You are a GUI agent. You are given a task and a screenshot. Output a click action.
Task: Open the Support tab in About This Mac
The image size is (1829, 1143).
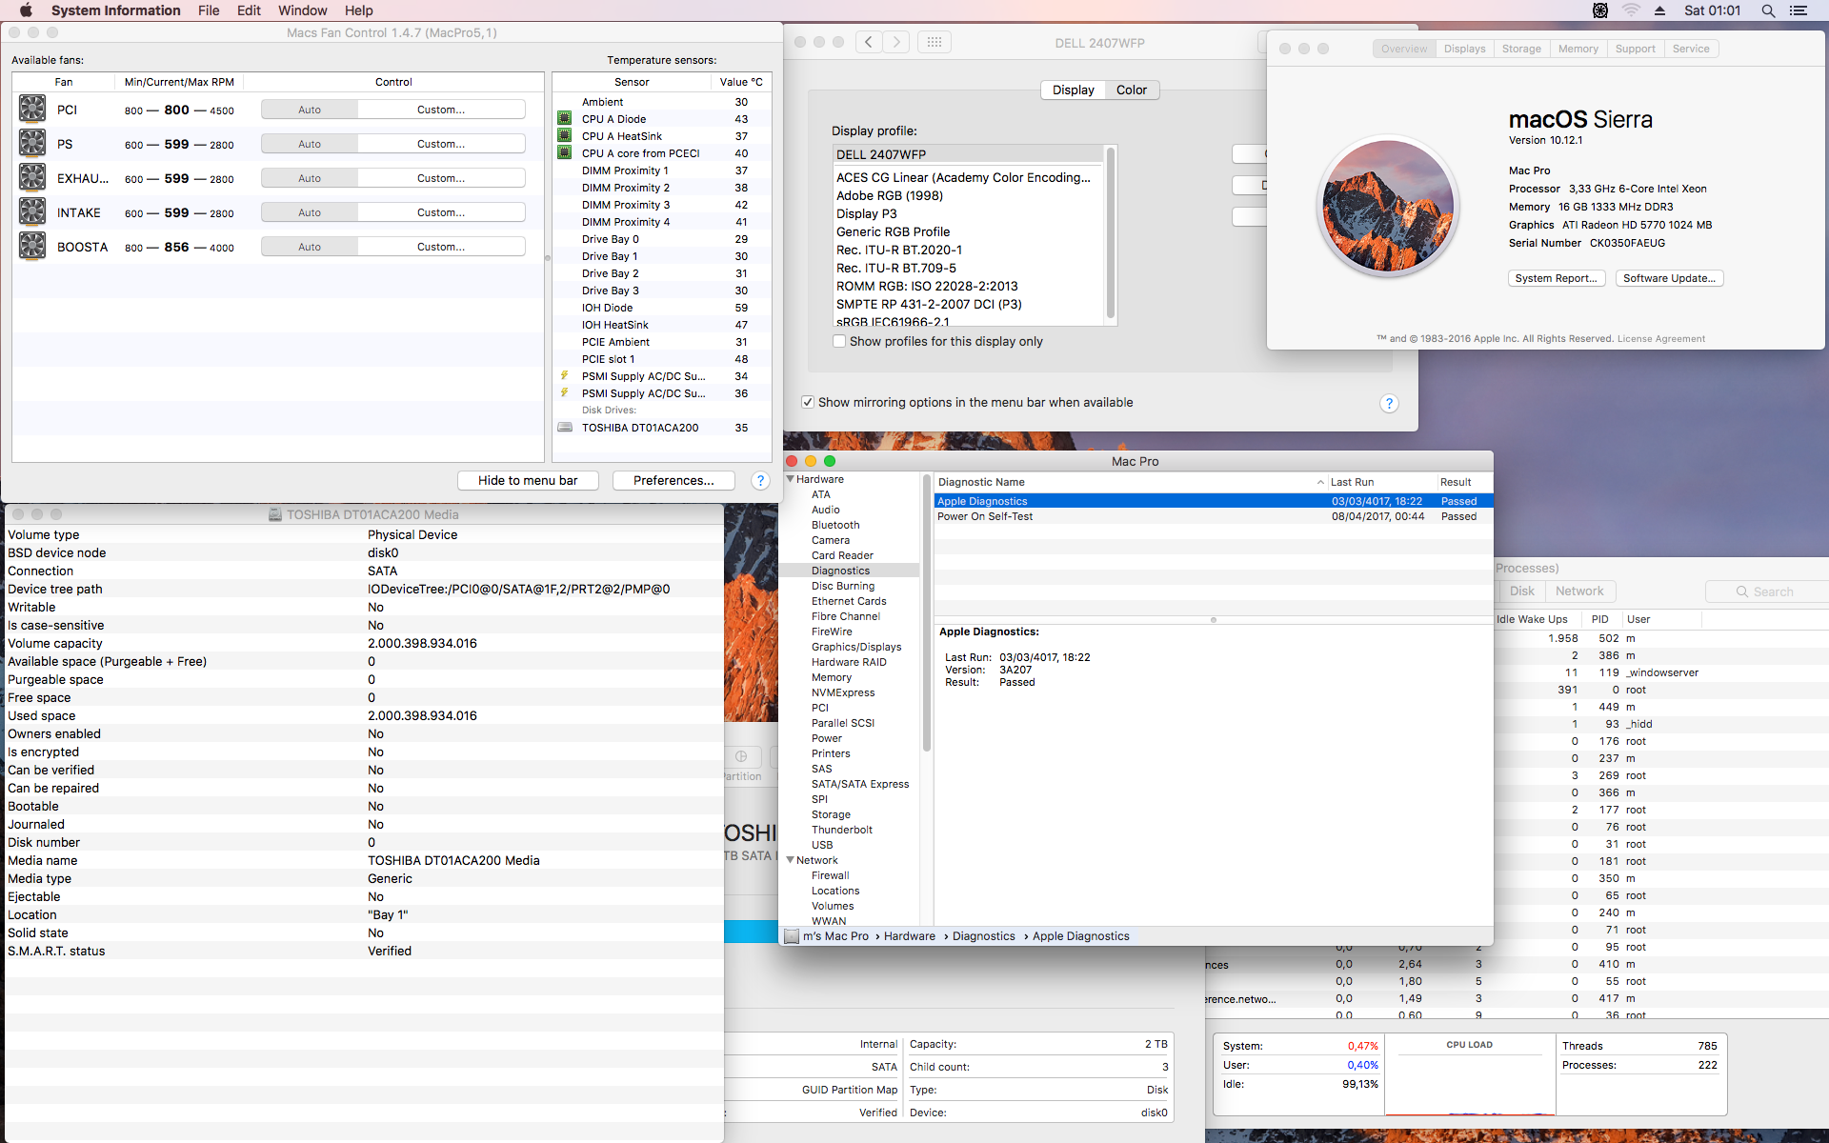point(1636,49)
